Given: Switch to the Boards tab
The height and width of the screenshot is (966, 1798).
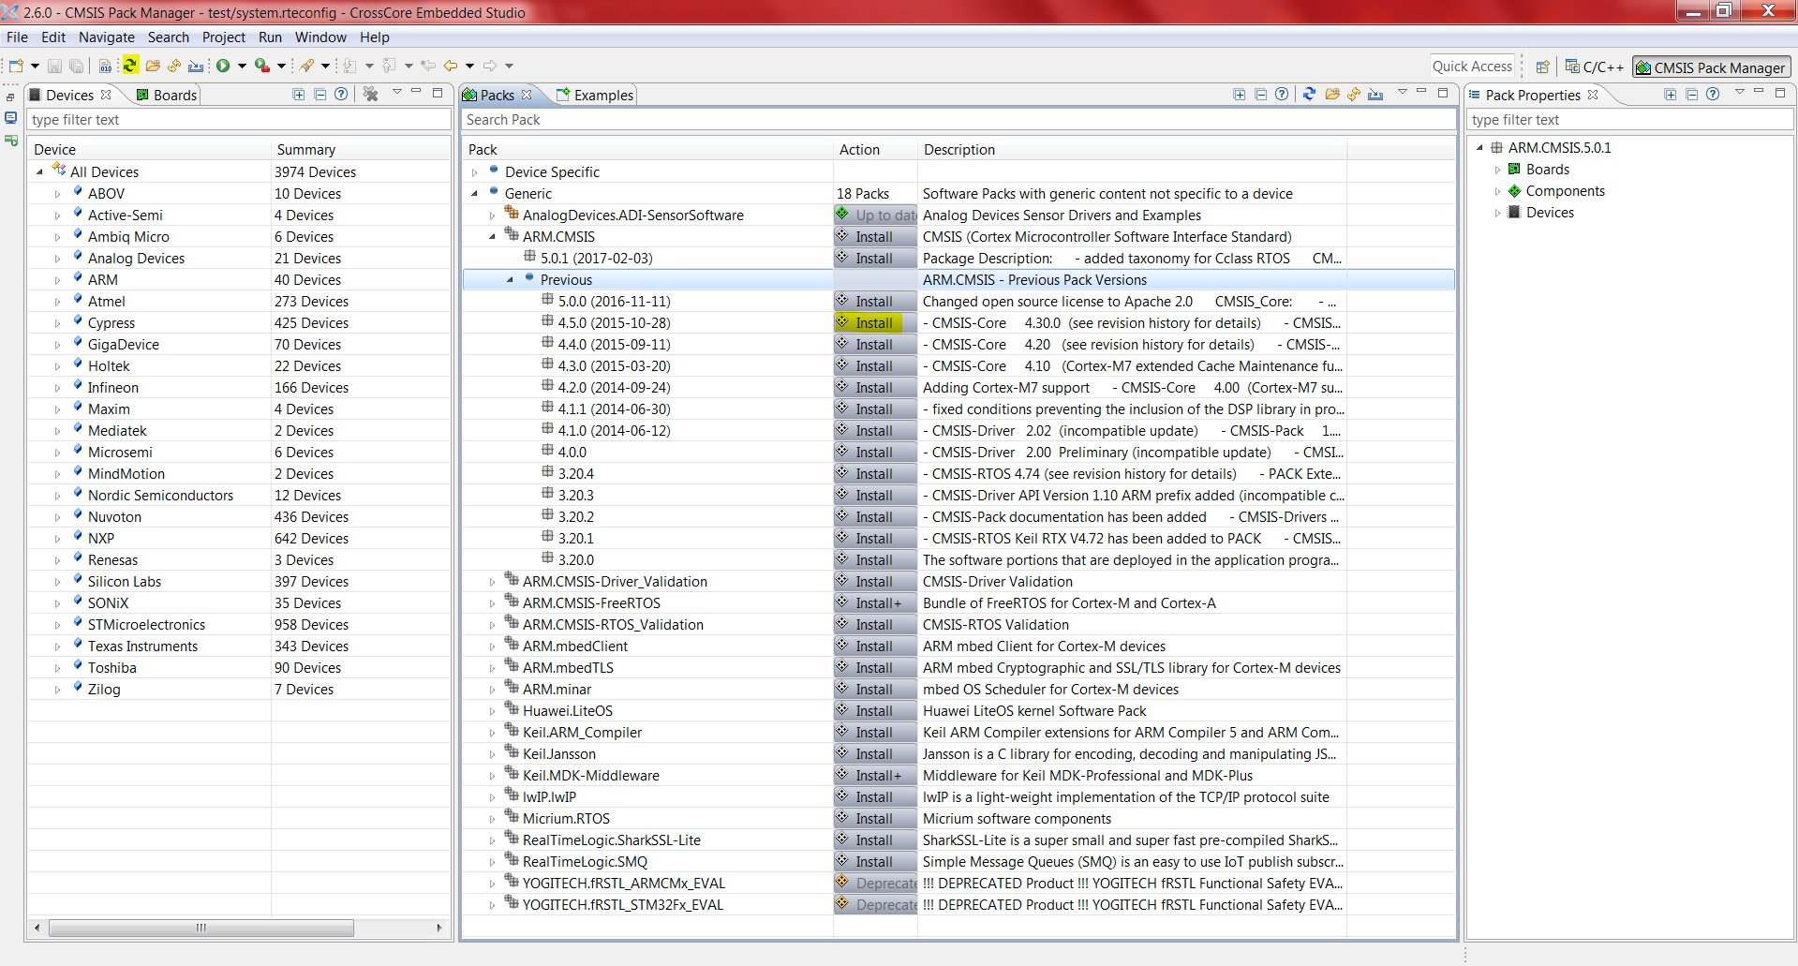Looking at the screenshot, I should (x=166, y=95).
